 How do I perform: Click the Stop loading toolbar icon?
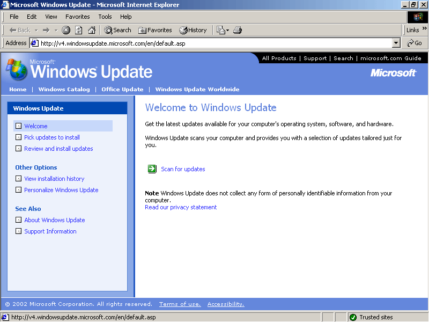(66, 30)
